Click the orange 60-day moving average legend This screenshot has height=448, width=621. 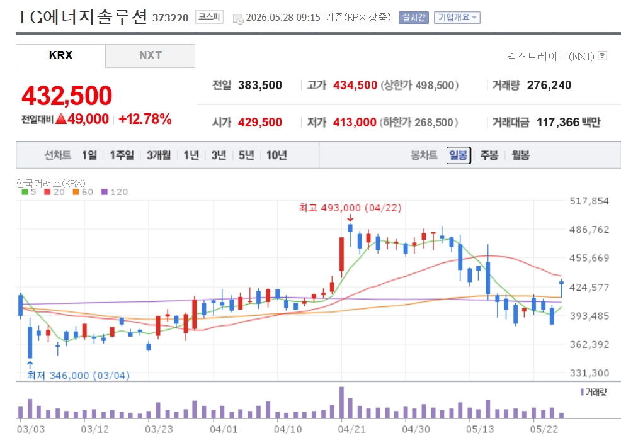click(x=83, y=192)
